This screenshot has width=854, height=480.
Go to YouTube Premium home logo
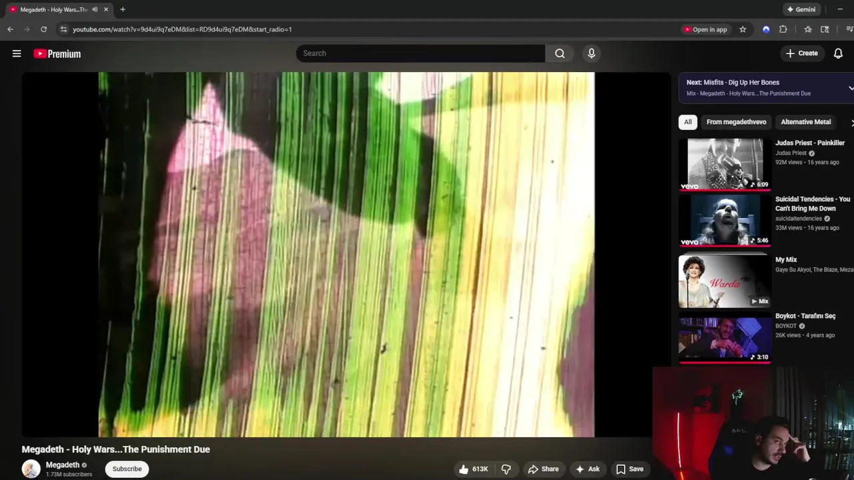pyautogui.click(x=57, y=53)
